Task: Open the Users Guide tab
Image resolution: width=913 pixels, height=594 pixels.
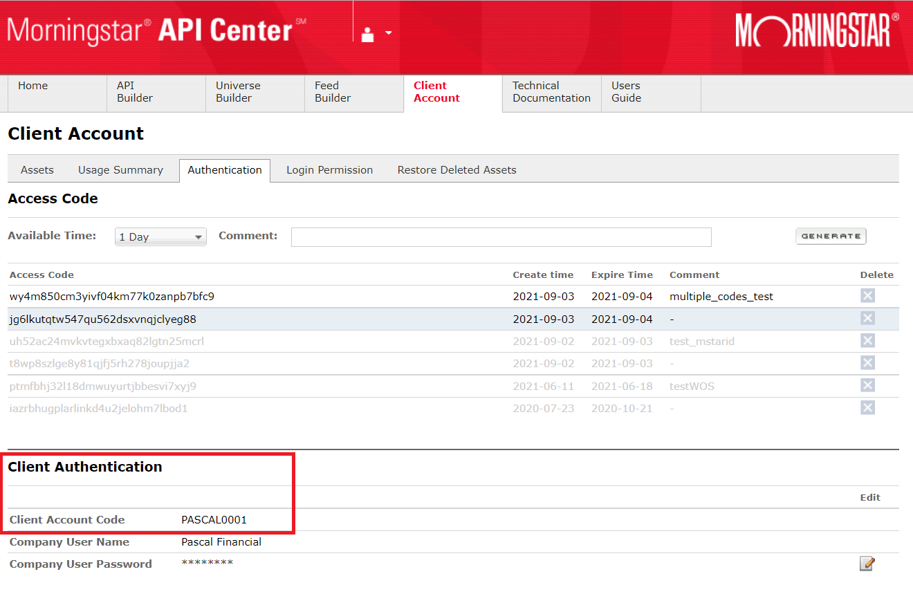Action: [x=651, y=93]
